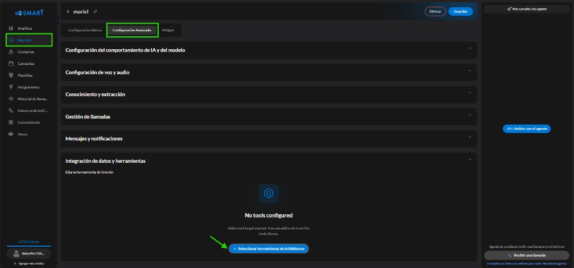This screenshot has height=268, width=574.
Task: Open the Plantillas templates icon
Action: coord(11,76)
